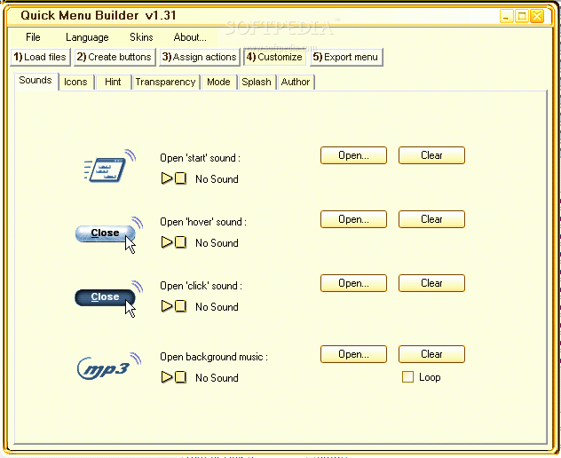Click the start sound window icon
This screenshot has width=561, height=458.
(109, 166)
